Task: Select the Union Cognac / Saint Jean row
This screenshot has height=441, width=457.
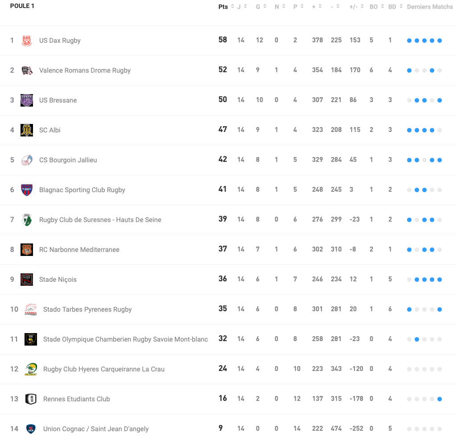Action: coord(95,429)
